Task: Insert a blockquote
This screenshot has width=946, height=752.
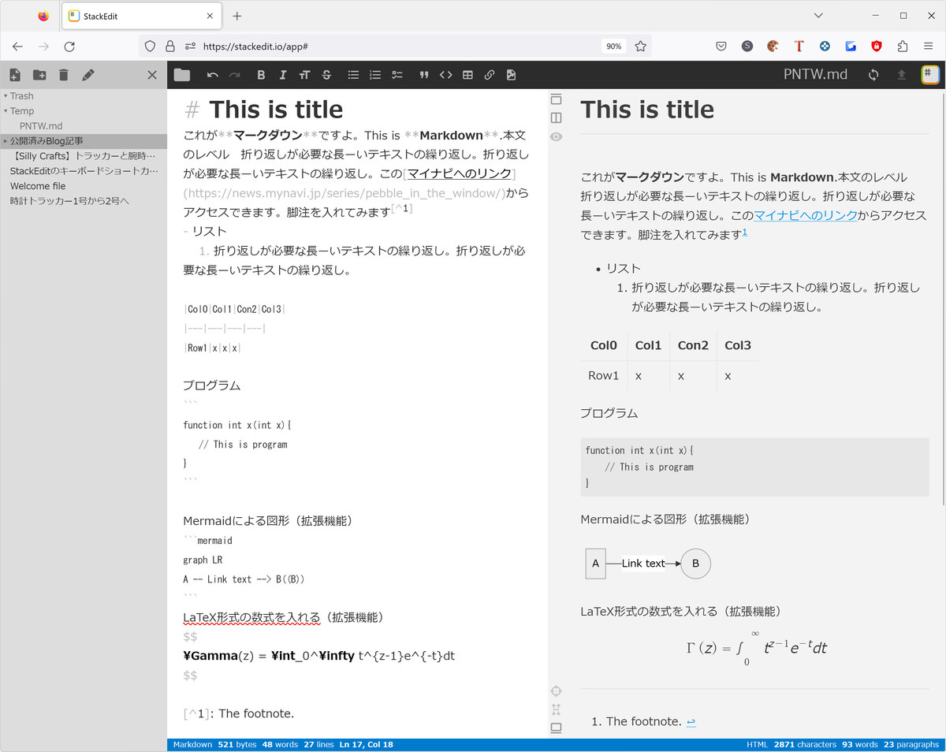Action: (424, 75)
